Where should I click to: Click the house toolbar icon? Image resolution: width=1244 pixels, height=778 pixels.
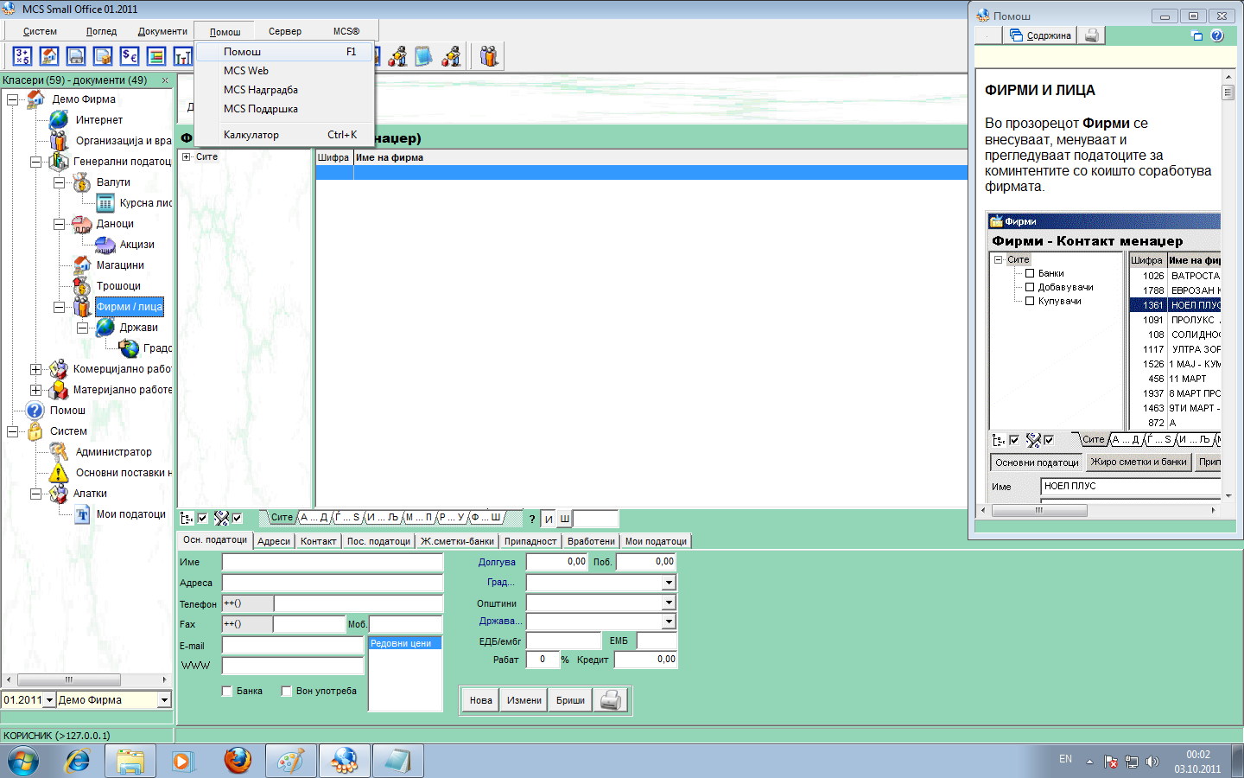click(x=49, y=56)
